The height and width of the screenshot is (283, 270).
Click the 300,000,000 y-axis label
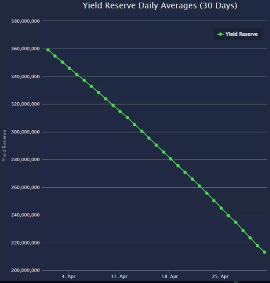pos(25,132)
